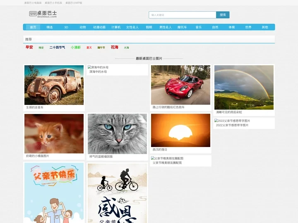This screenshot has width=298, height=223.
Task: Open the 世界 category
Action: [x=248, y=27]
